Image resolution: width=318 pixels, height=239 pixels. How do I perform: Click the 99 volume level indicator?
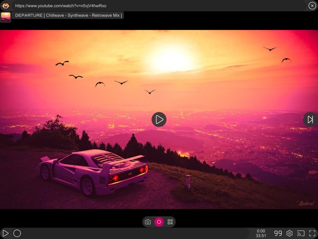[x=278, y=233]
